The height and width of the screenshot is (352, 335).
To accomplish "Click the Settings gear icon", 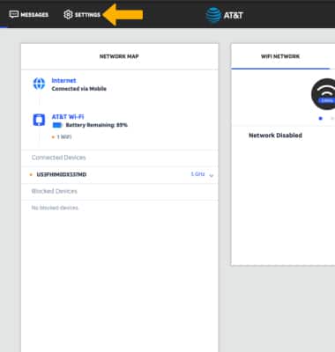I will pos(68,14).
